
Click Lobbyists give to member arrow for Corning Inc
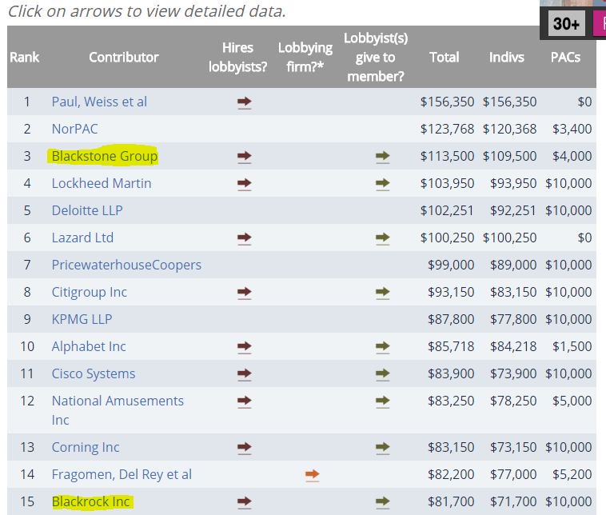tap(383, 448)
